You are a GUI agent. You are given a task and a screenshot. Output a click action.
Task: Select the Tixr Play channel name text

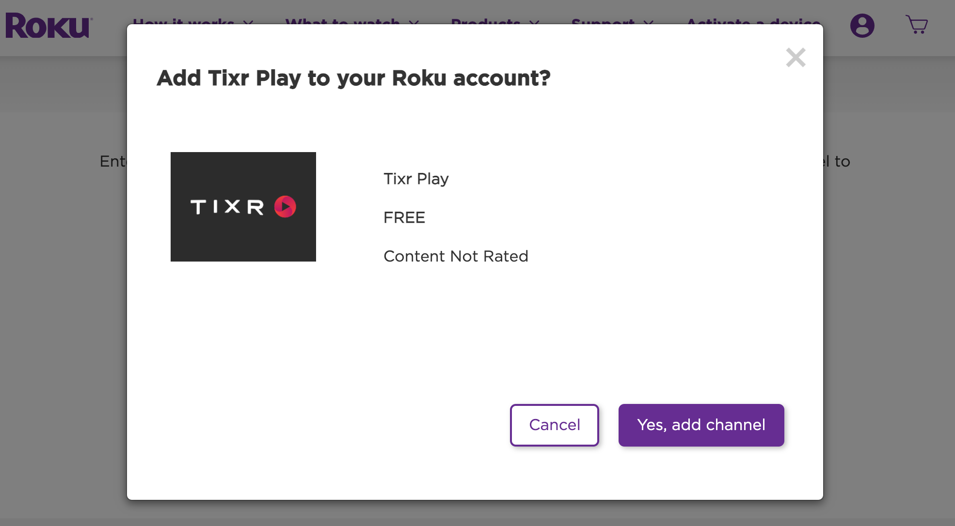(x=416, y=179)
